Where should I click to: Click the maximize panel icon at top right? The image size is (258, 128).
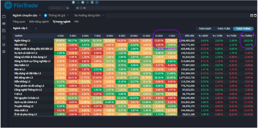[x=255, y=15]
